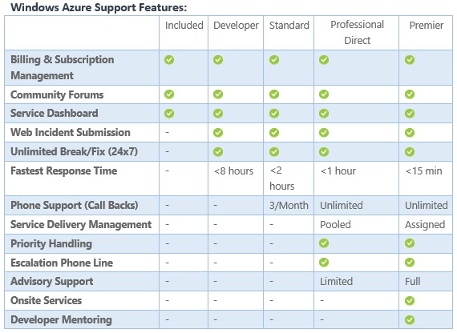Viewport: 457px width, 333px height.
Task: Click the '<15 min' response time cell
Action: (x=424, y=171)
